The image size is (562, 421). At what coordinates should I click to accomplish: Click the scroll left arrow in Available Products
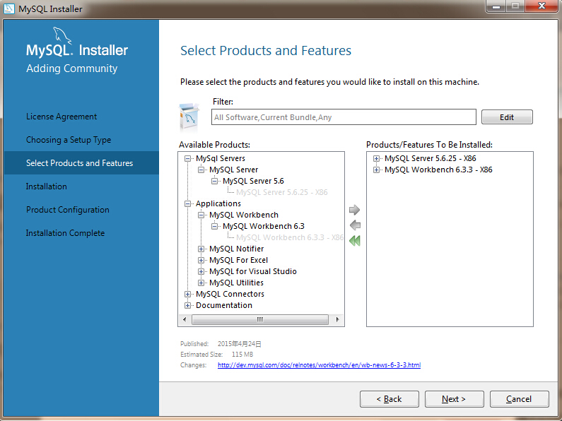[x=185, y=319]
